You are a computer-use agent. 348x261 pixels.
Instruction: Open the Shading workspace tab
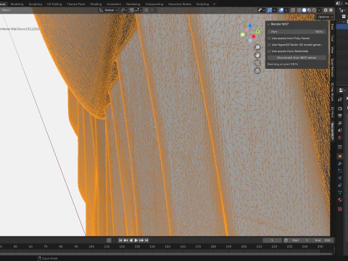tap(96, 4)
